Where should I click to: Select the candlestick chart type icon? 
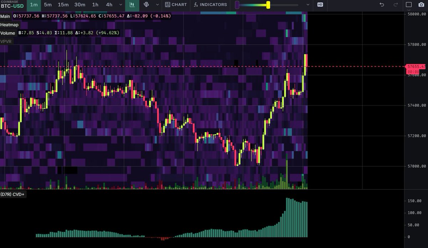(132, 5)
